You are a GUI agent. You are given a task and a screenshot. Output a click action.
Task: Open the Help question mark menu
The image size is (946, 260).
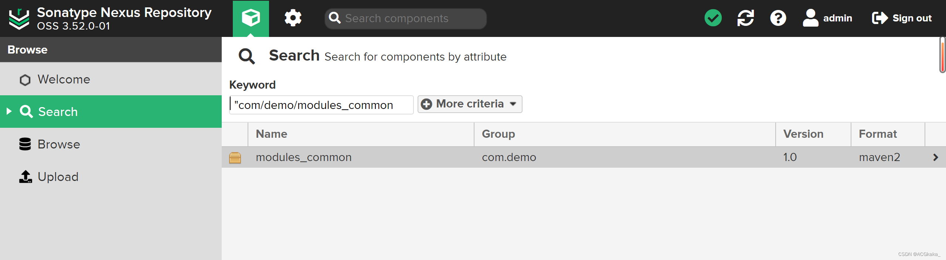point(778,18)
